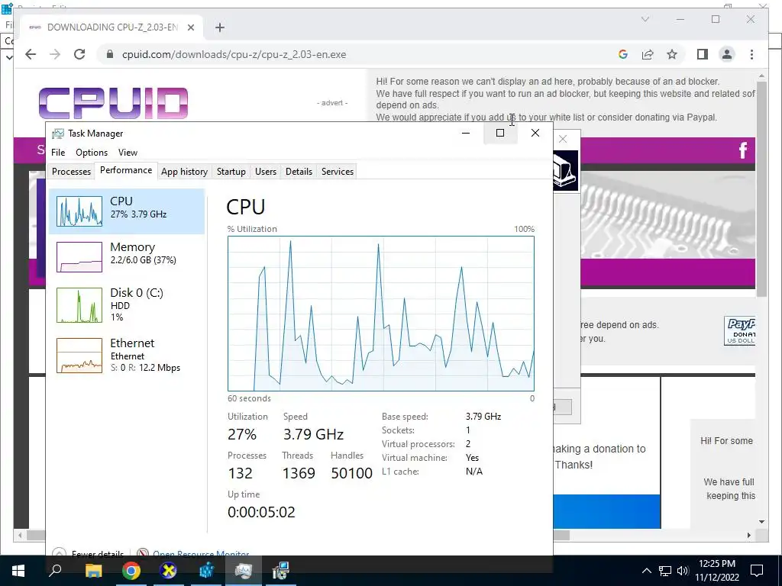Click the CPU utilization graph
The image size is (782, 586).
click(x=380, y=314)
